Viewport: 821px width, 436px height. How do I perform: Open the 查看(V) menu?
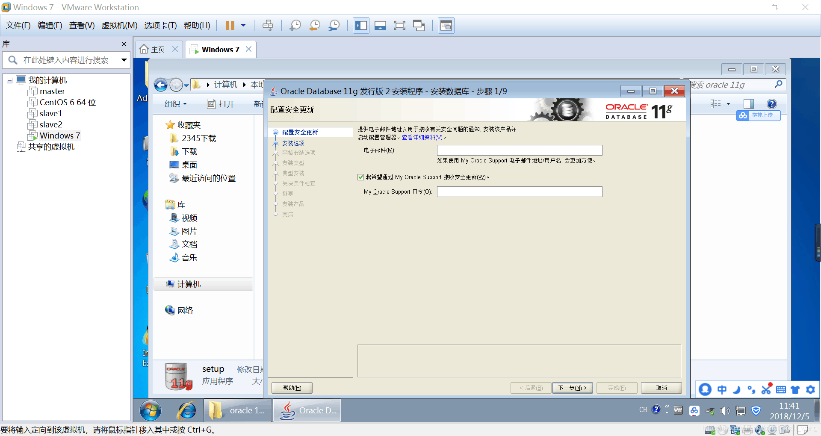tap(82, 26)
